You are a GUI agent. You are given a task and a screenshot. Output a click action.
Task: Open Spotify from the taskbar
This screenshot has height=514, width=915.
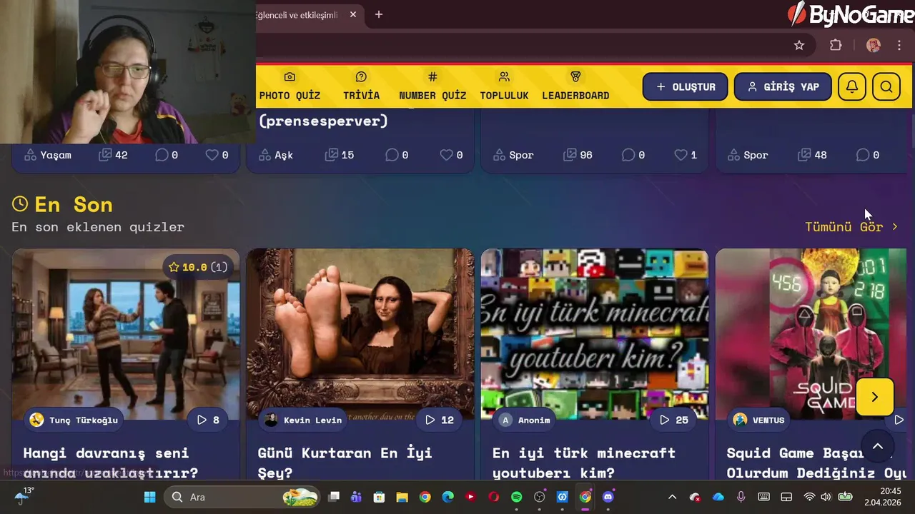click(x=517, y=497)
